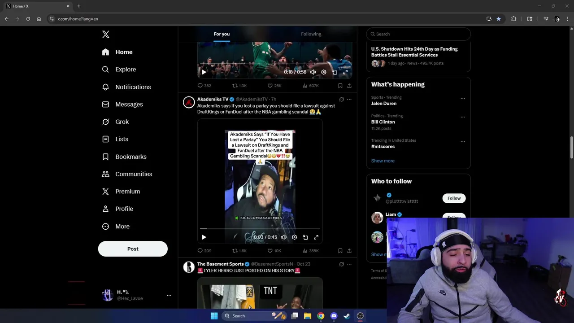574x323 pixels.
Task: Enter fullscreen on basketball video
Action: pyautogui.click(x=345, y=72)
